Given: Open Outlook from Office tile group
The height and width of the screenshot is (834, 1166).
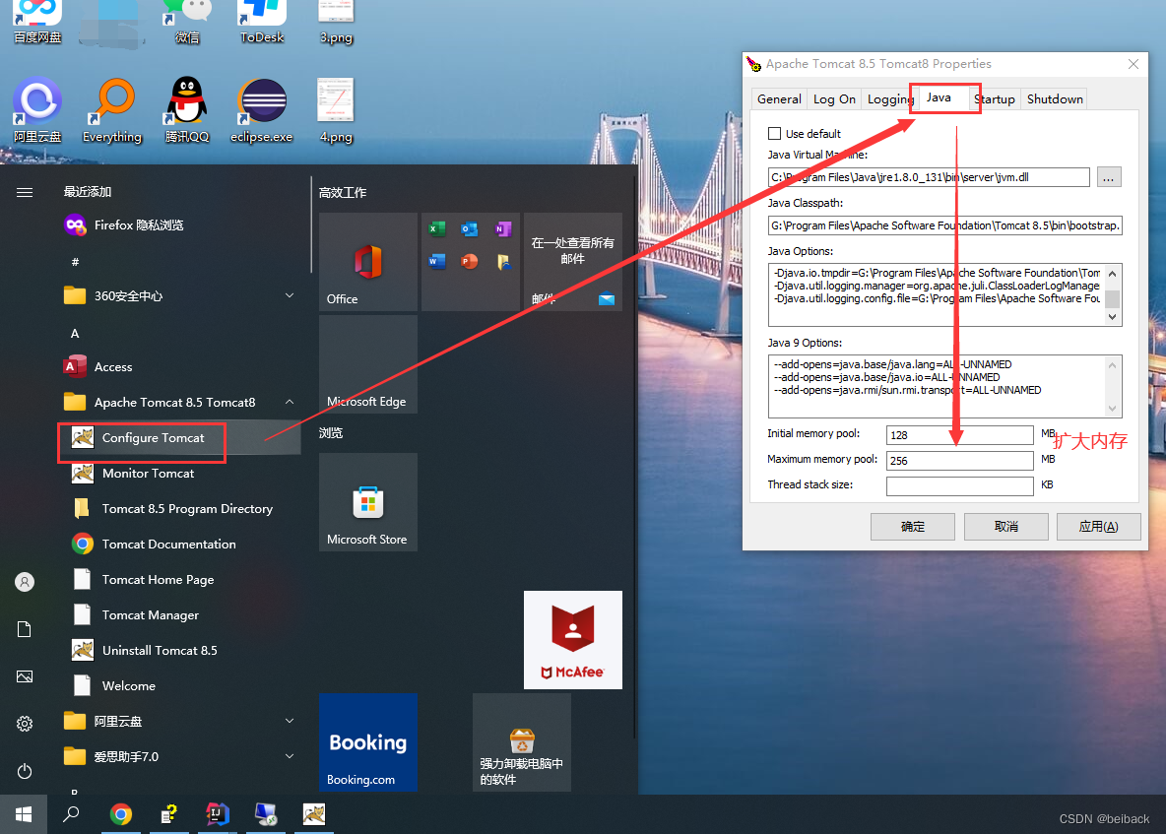Looking at the screenshot, I should [x=469, y=229].
